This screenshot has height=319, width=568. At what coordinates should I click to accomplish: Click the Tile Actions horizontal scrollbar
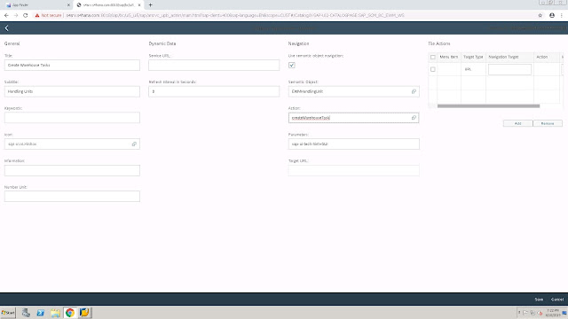488,106
